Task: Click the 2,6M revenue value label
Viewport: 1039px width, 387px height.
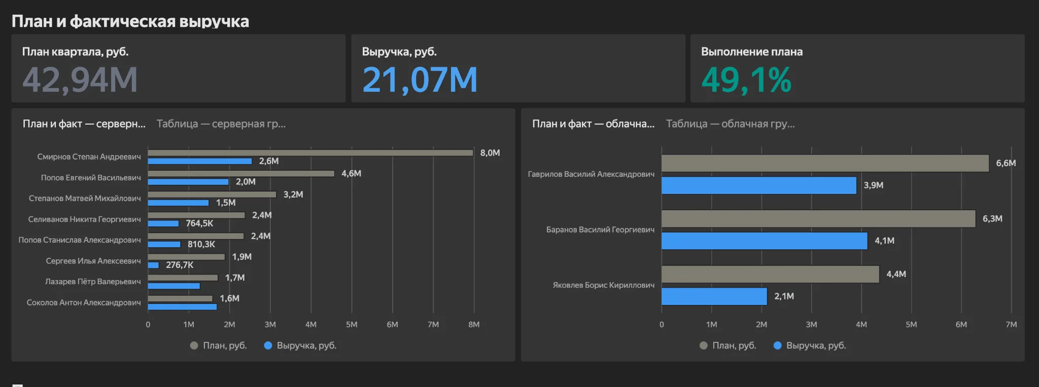Action: point(269,161)
